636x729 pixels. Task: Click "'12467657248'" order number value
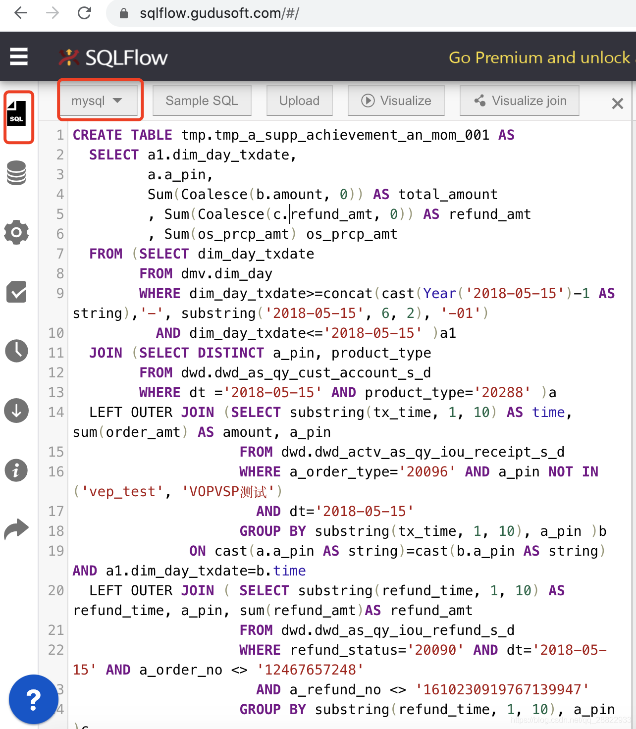click(311, 670)
